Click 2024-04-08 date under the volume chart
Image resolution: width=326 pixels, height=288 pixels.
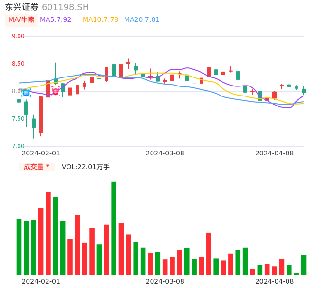click(275, 281)
